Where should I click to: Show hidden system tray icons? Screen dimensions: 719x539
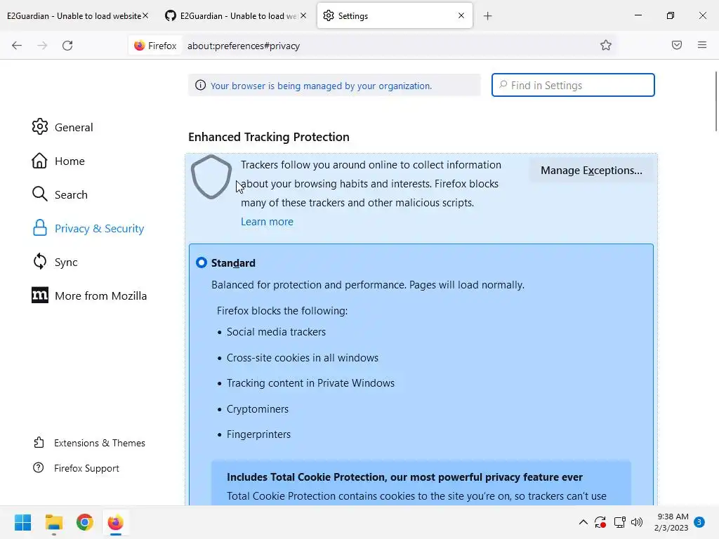(583, 522)
